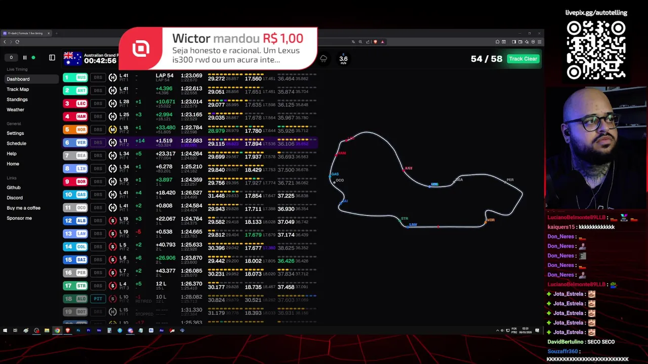This screenshot has width=648, height=364.
Task: Click the LEC position 3 driver tag
Action: point(75,104)
